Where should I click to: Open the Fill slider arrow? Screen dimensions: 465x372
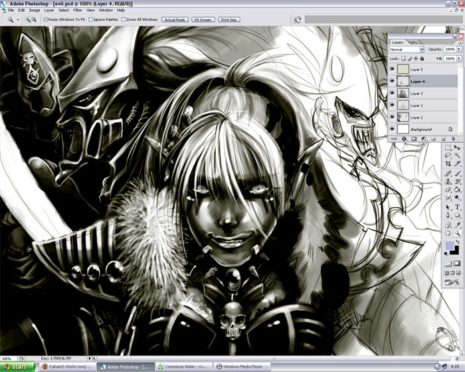click(459, 58)
